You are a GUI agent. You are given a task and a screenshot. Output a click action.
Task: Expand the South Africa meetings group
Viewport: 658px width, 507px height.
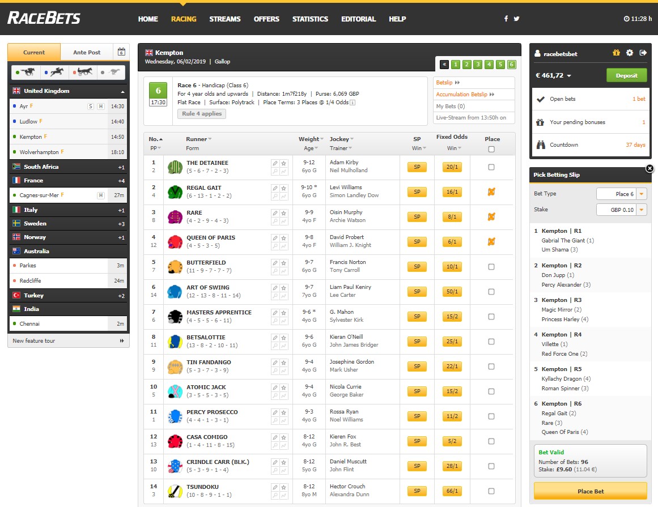tap(69, 167)
